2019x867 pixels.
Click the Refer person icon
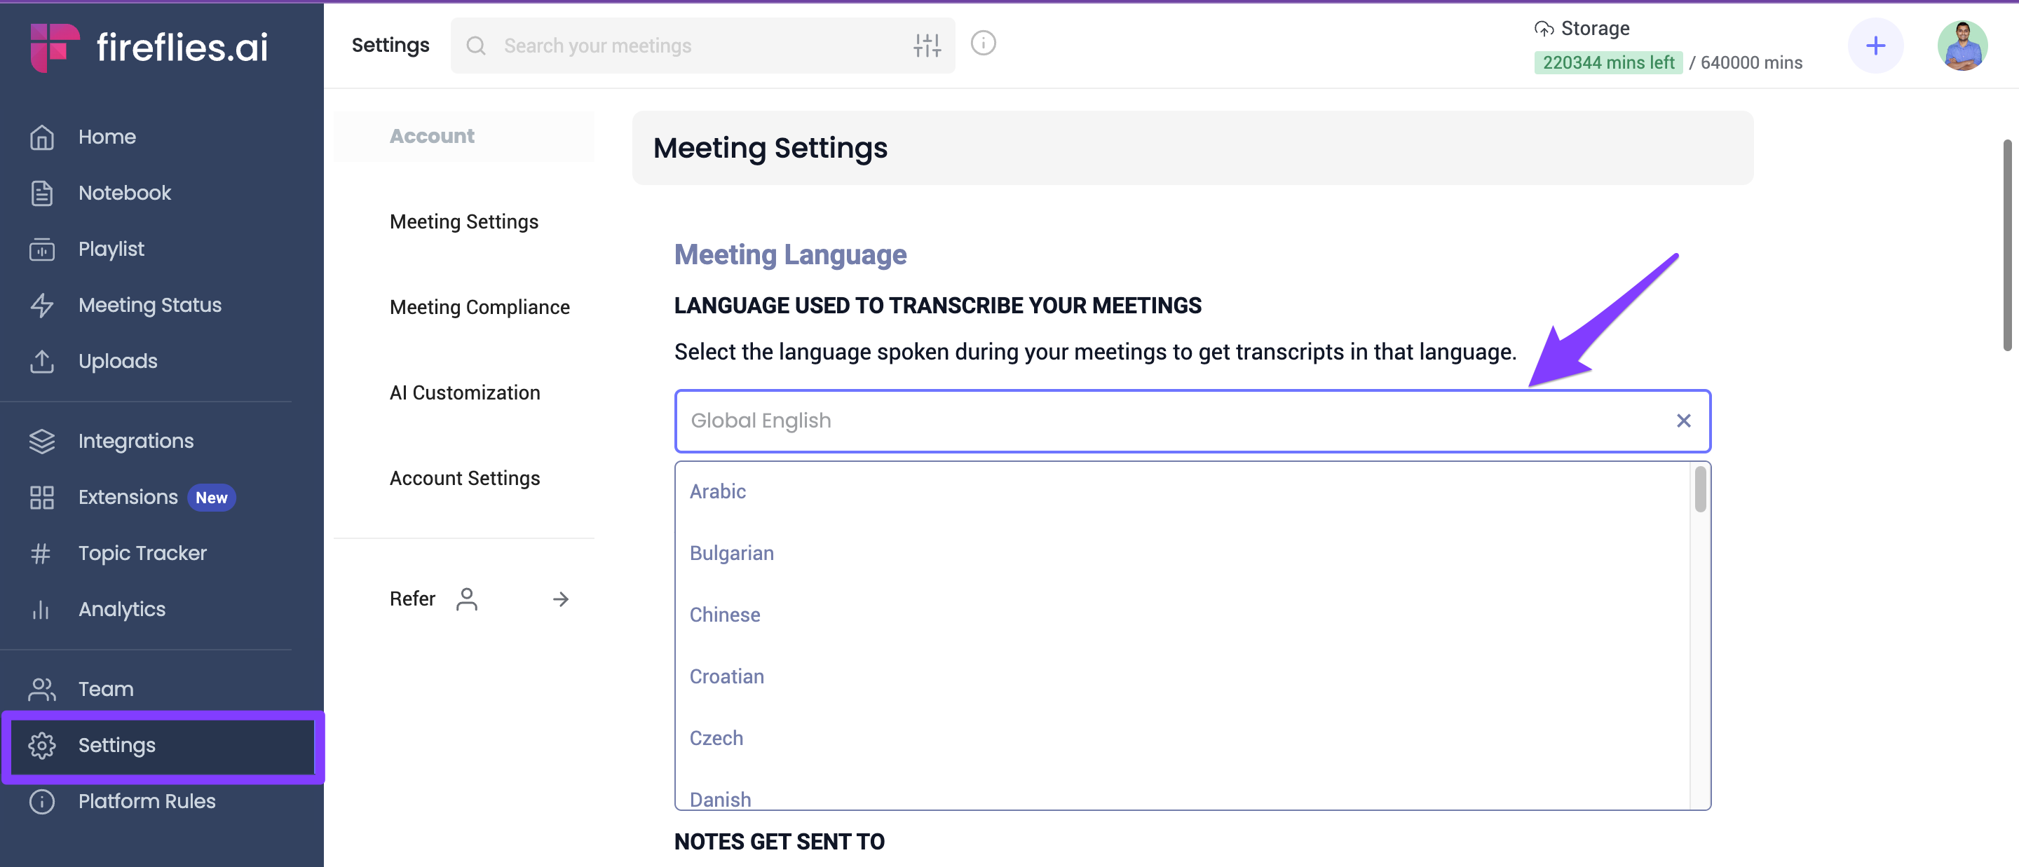click(x=466, y=599)
